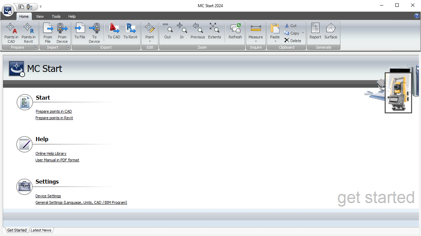Open Prepare points in Revit link

(x=54, y=118)
